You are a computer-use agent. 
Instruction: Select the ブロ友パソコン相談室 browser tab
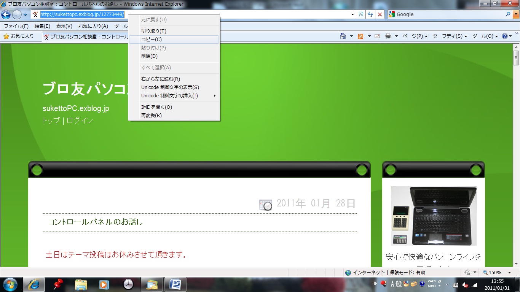85,36
